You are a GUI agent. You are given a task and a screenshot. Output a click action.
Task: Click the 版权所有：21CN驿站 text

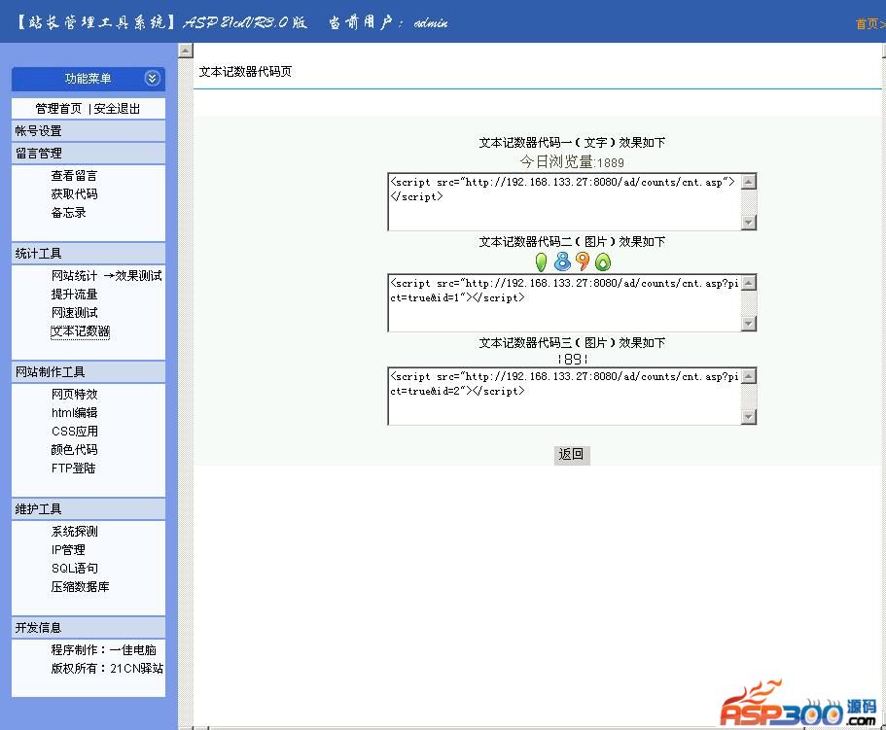click(x=107, y=669)
